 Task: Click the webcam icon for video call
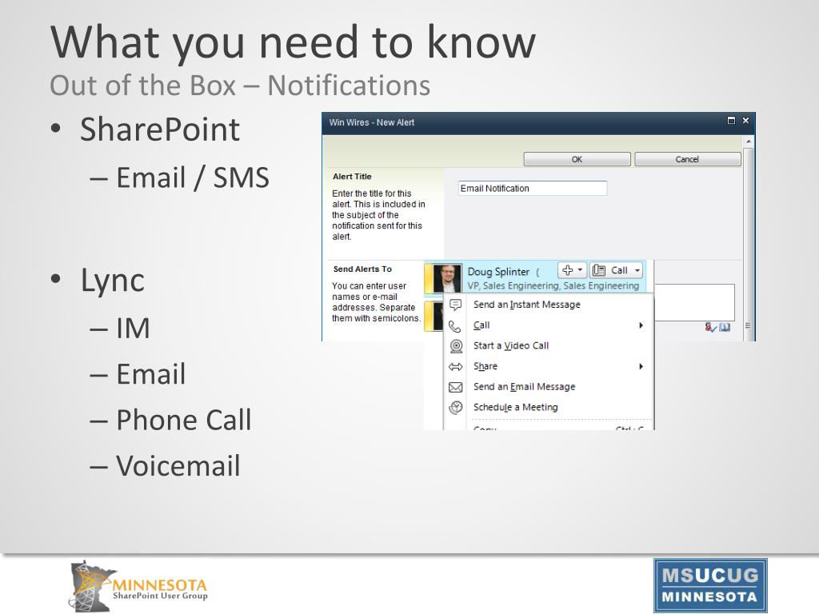click(456, 346)
